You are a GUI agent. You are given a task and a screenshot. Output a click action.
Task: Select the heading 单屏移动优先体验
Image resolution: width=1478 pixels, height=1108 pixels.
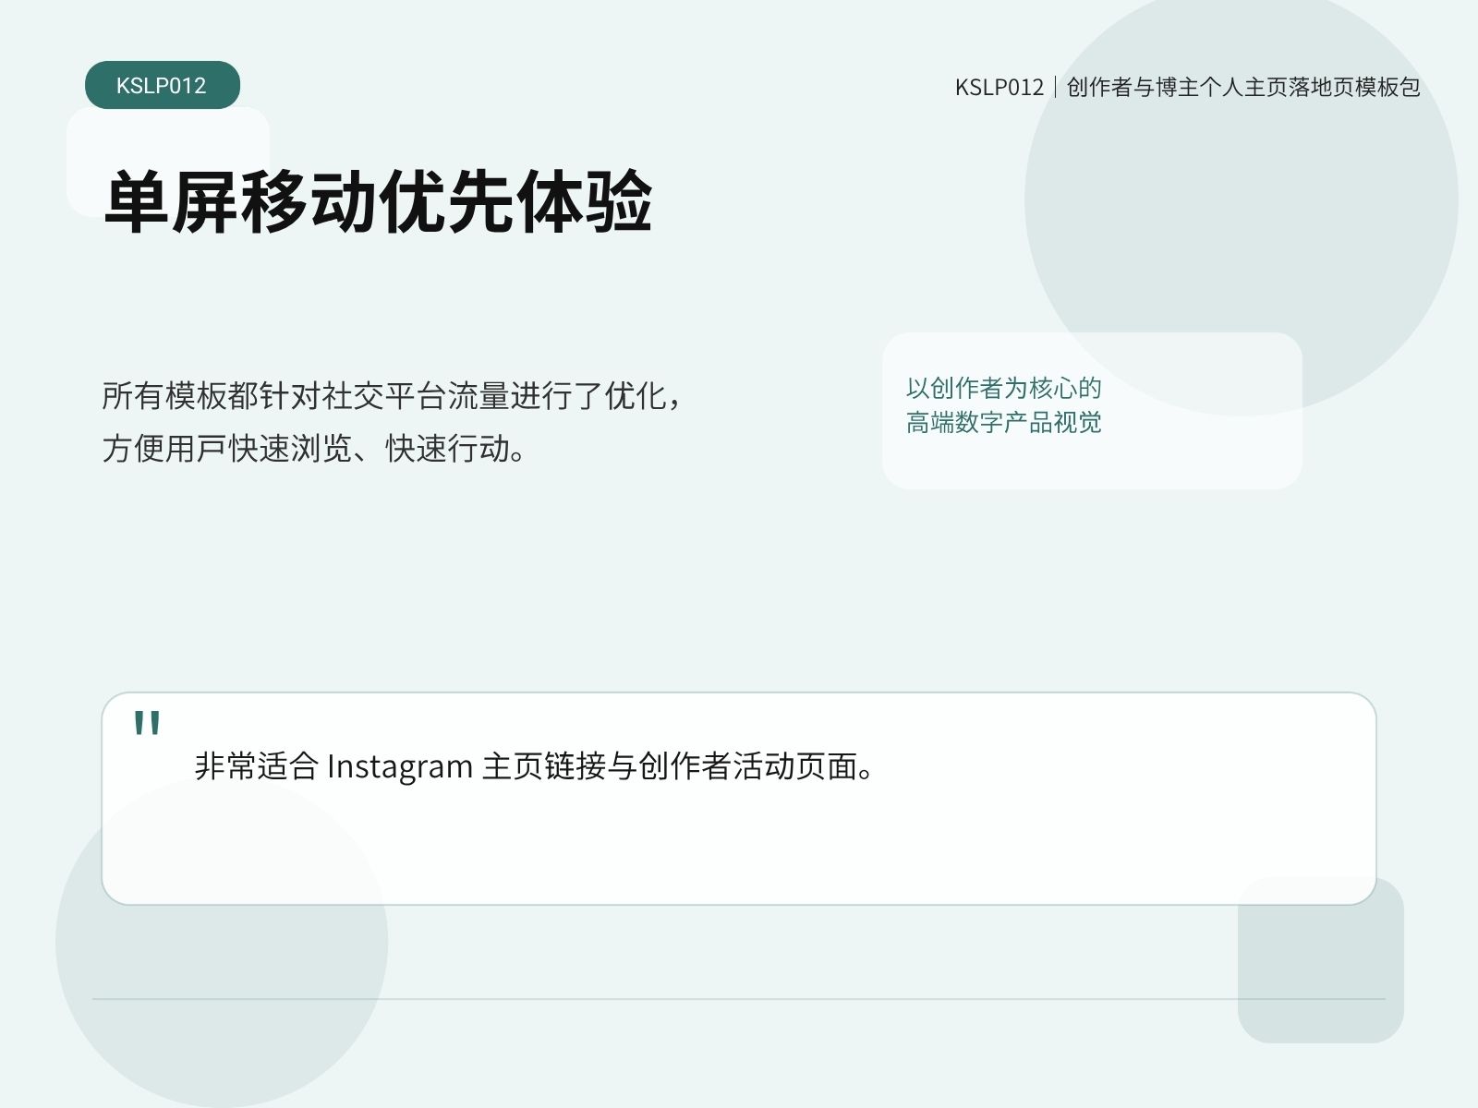tap(378, 200)
